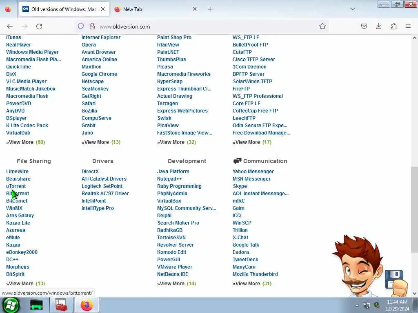
Task: Open the tracking protection shield icon
Action: click(x=81, y=26)
